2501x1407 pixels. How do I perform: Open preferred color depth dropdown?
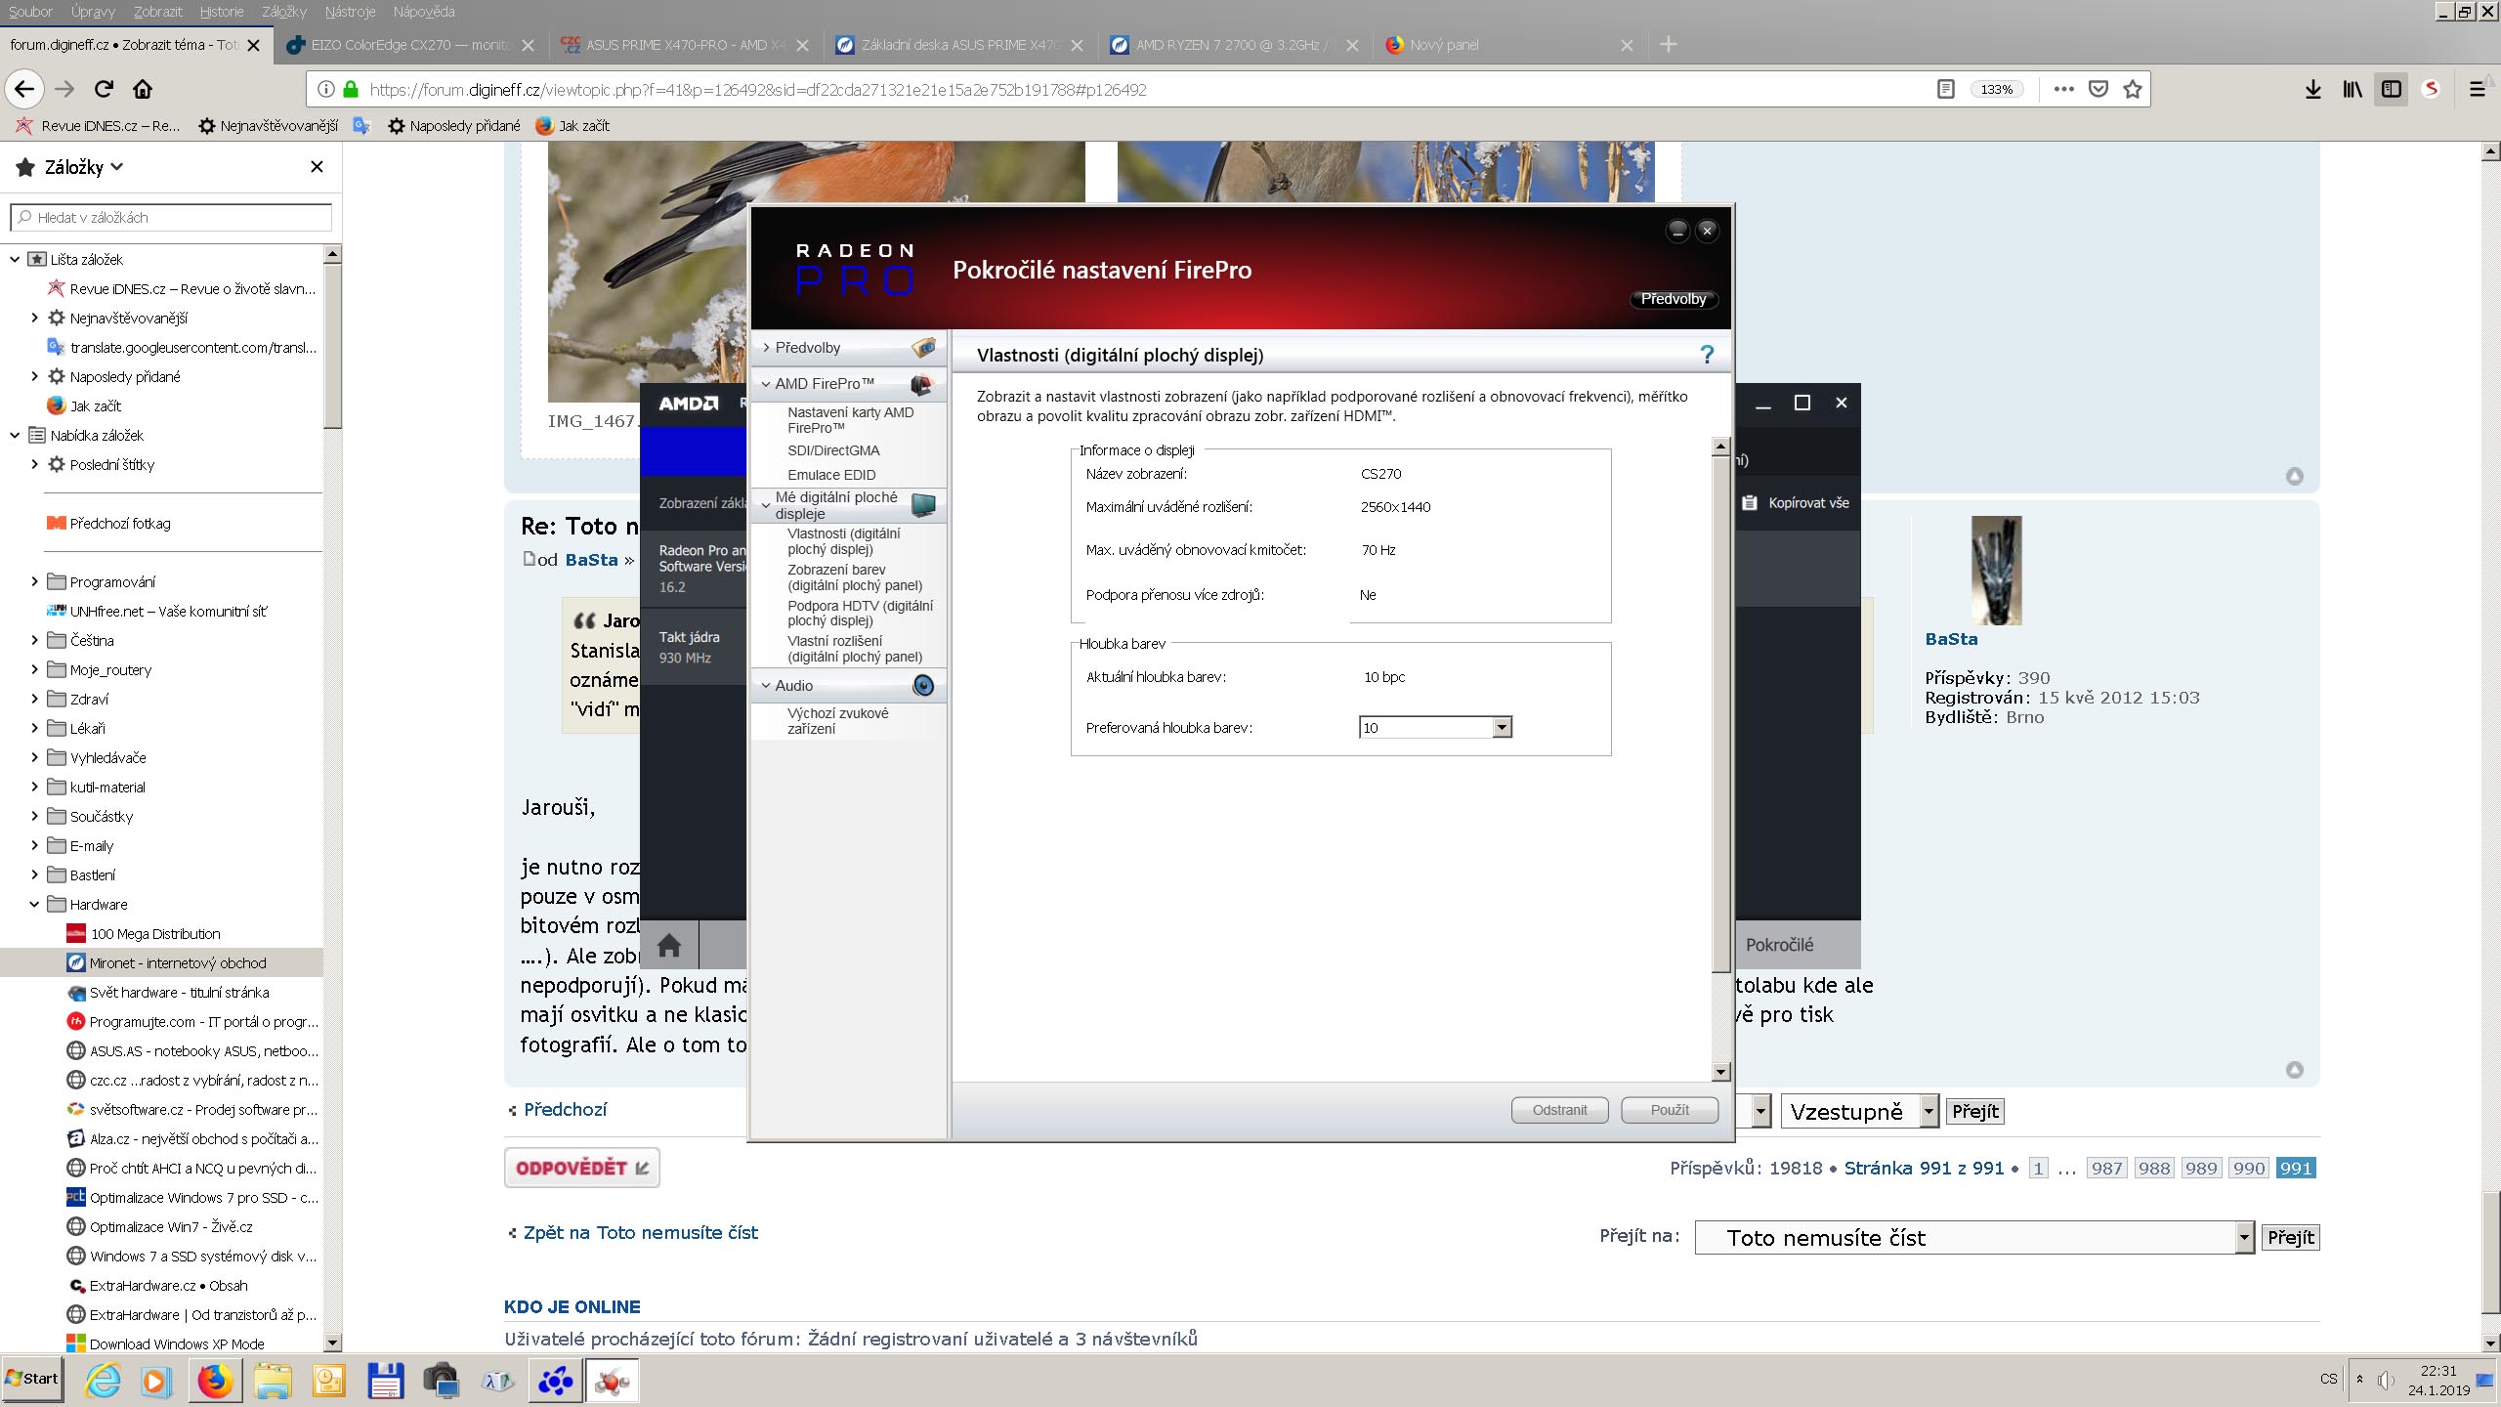coord(1502,727)
